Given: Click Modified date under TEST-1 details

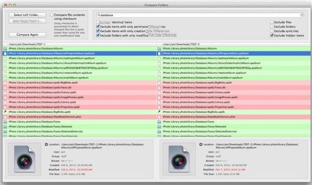Looking at the screenshot, I should [77, 170].
